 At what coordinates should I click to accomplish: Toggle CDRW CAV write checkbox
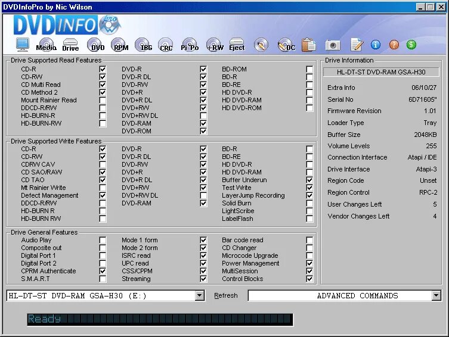(x=103, y=164)
